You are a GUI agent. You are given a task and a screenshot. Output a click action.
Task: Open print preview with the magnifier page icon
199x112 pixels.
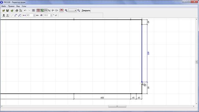pyautogui.click(x=21, y=10)
